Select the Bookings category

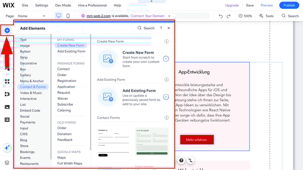point(27,152)
